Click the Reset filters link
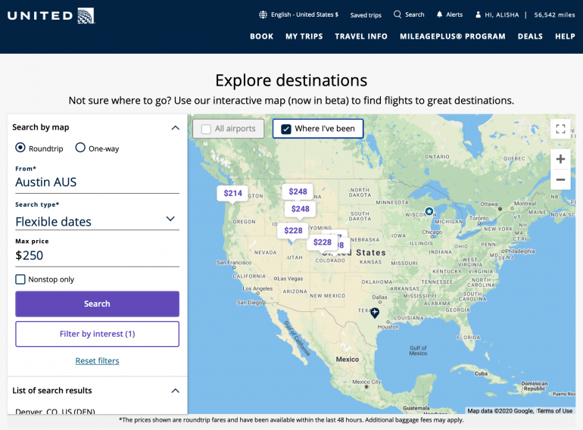This screenshot has width=583, height=430. tap(97, 361)
